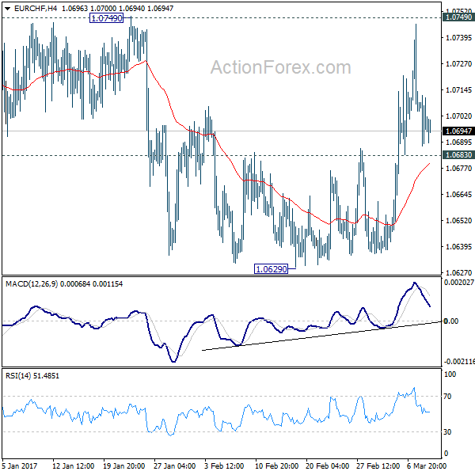Select the red moving average line
Image resolution: width=475 pixels, height=475 pixels.
click(227, 158)
